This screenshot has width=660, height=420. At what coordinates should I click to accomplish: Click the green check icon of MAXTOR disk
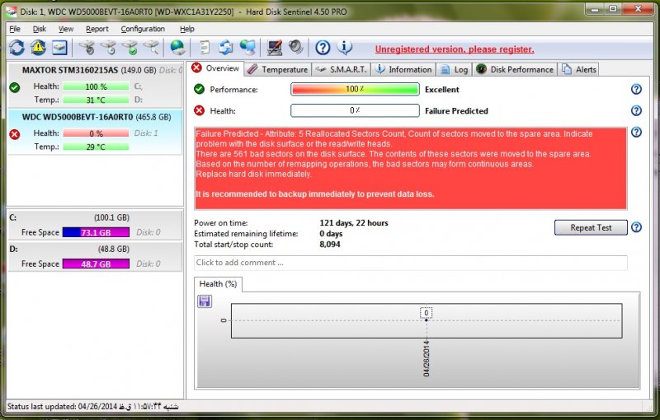click(x=15, y=87)
